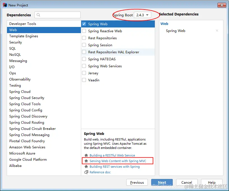
Task: Click the search magnifier icon
Action: 38,15
